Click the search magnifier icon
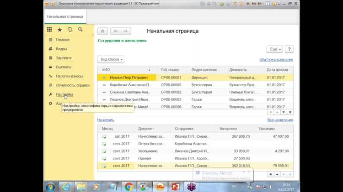 80,30
